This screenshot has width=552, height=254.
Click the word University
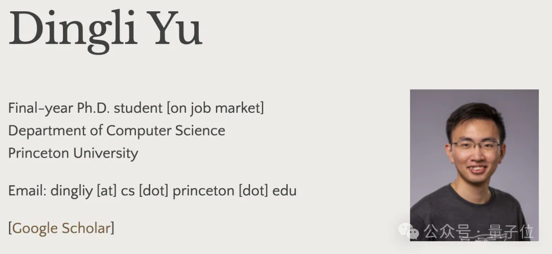[x=106, y=154]
